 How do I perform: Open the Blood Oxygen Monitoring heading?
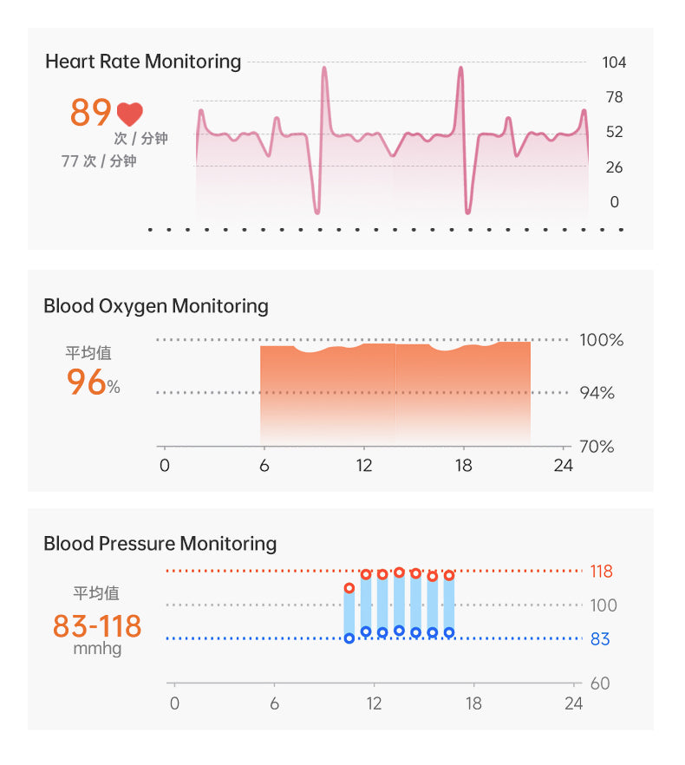(156, 306)
